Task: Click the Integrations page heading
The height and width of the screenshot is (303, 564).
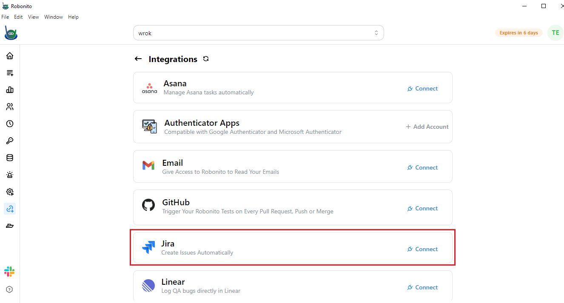Action: click(x=173, y=59)
